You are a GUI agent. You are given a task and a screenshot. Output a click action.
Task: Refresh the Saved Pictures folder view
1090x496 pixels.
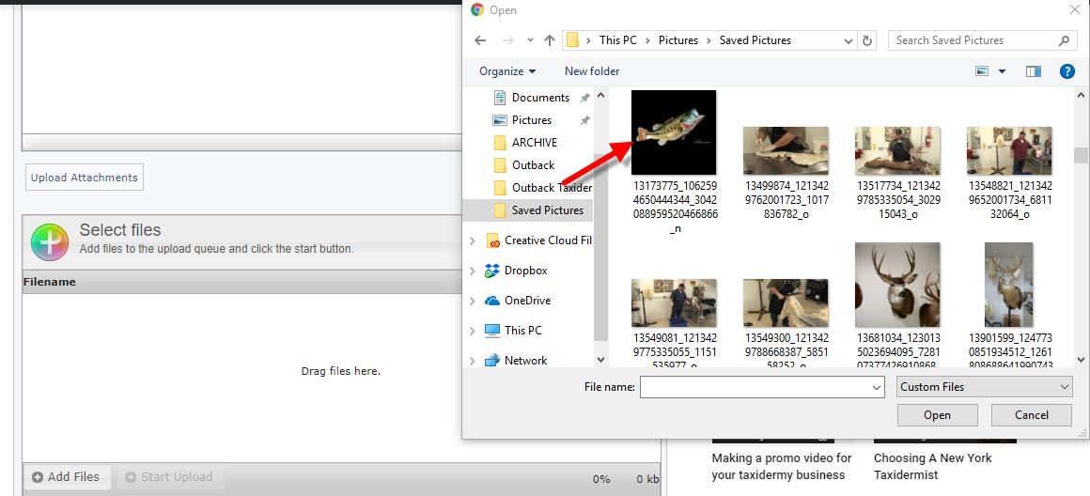tap(867, 40)
